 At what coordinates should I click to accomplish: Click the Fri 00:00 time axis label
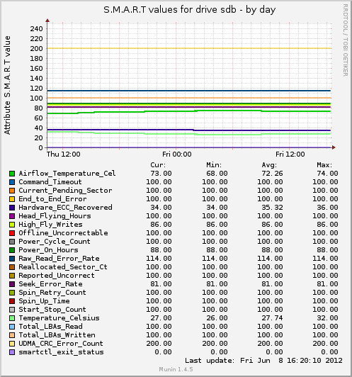point(177,154)
